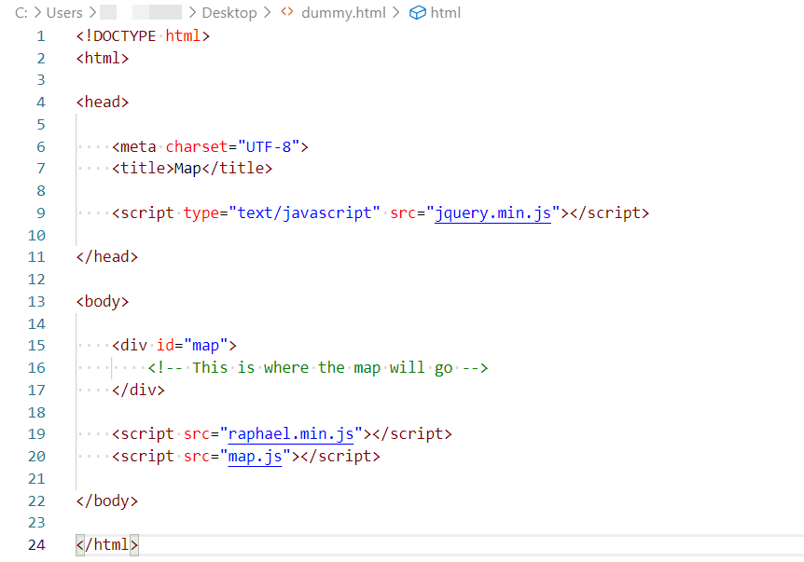The height and width of the screenshot is (562, 804).
Task: Click the closing '</script>' on line 20
Action: 340,456
